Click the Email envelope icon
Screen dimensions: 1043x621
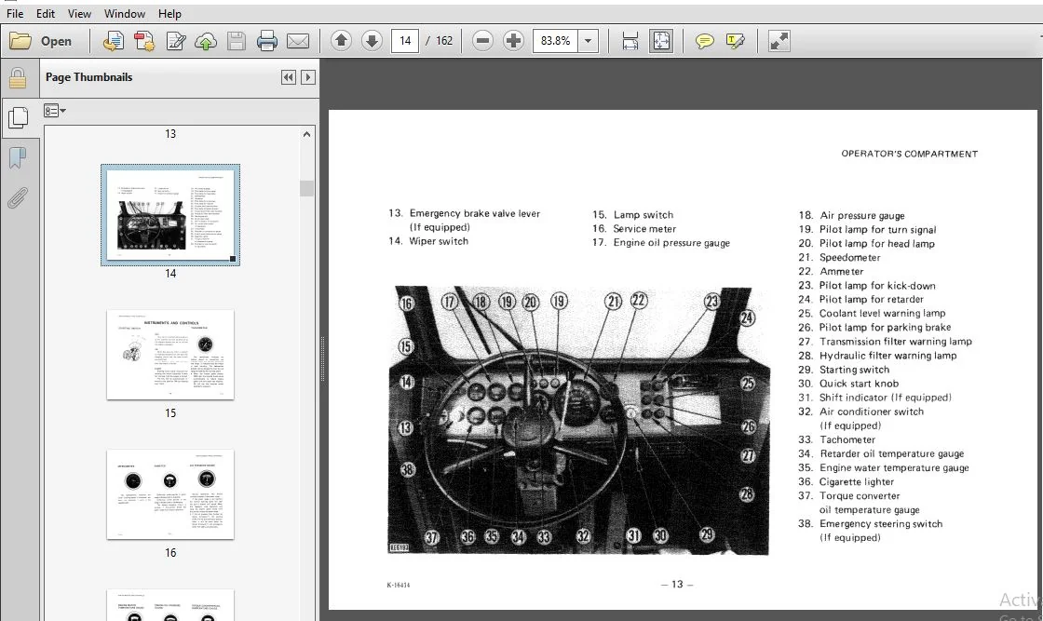click(297, 41)
